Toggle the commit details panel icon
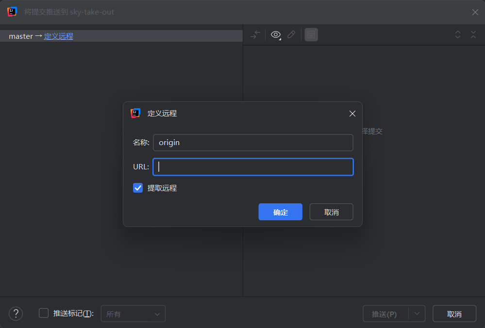 tap(311, 34)
